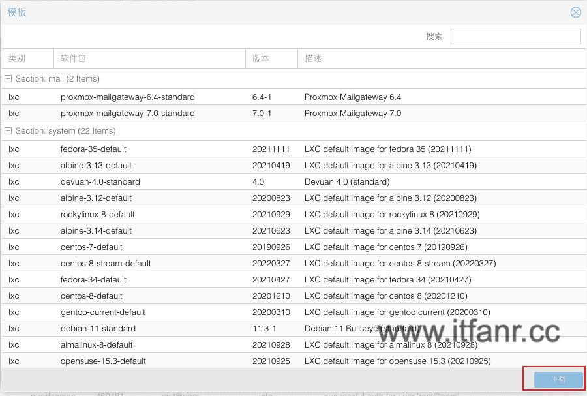587x396 pixels.
Task: Select debian-11-standard template
Action: click(x=294, y=328)
